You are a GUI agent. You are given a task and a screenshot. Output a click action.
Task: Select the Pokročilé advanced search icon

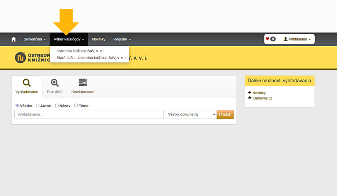tap(54, 83)
